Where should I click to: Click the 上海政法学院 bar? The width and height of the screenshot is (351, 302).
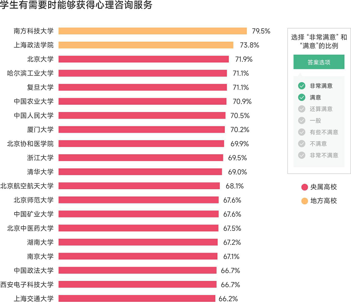[146, 45]
